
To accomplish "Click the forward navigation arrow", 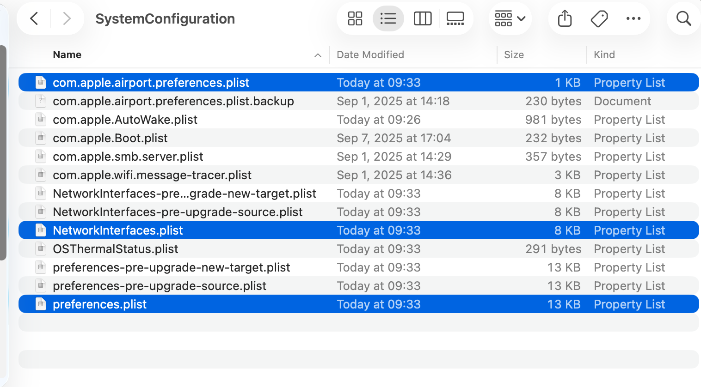I will 67,19.
